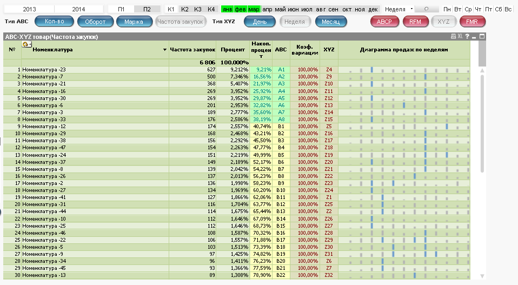Viewport: 518px width, 285px height.
Task: Switch ABC type to Маржа
Action: point(134,22)
